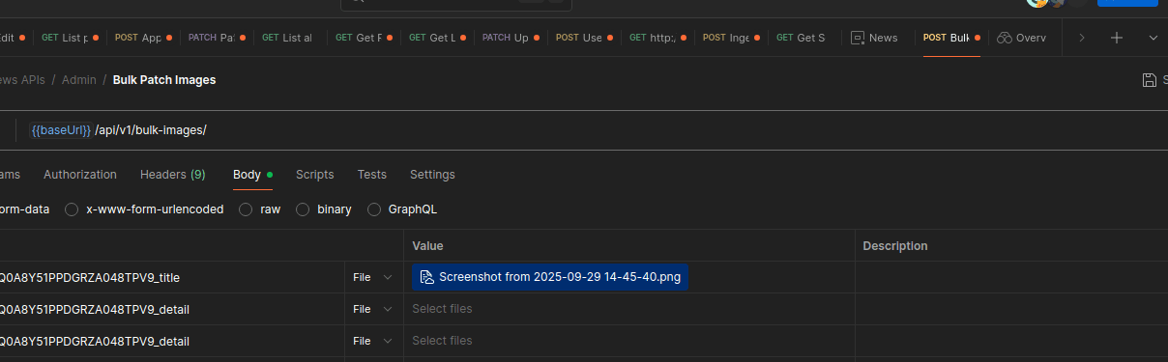The width and height of the screenshot is (1168, 362).
Task: Click the save icon beside request title
Action: (x=1149, y=80)
